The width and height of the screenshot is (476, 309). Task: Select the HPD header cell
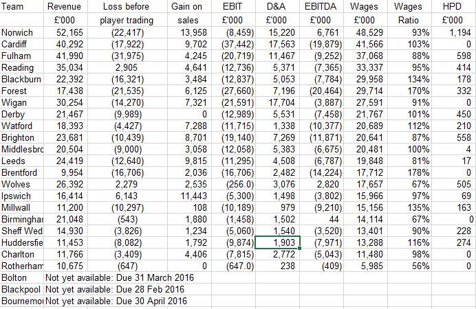click(453, 6)
